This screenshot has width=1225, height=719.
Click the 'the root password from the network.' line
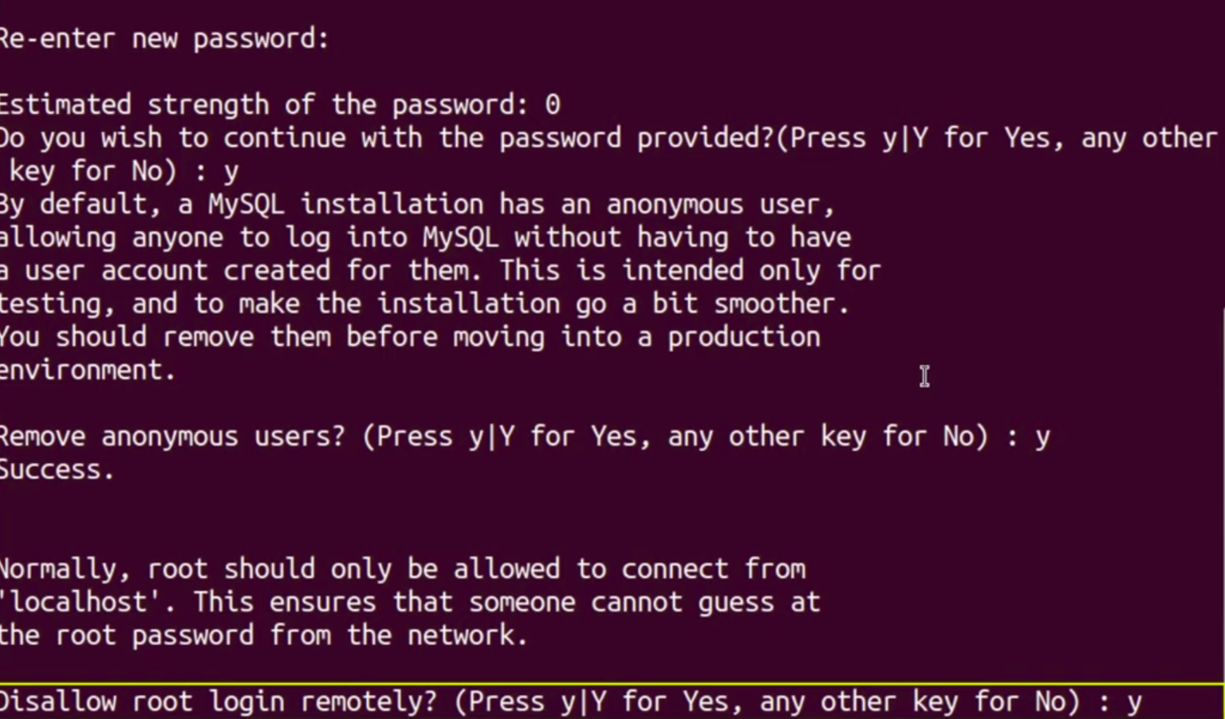tap(263, 635)
